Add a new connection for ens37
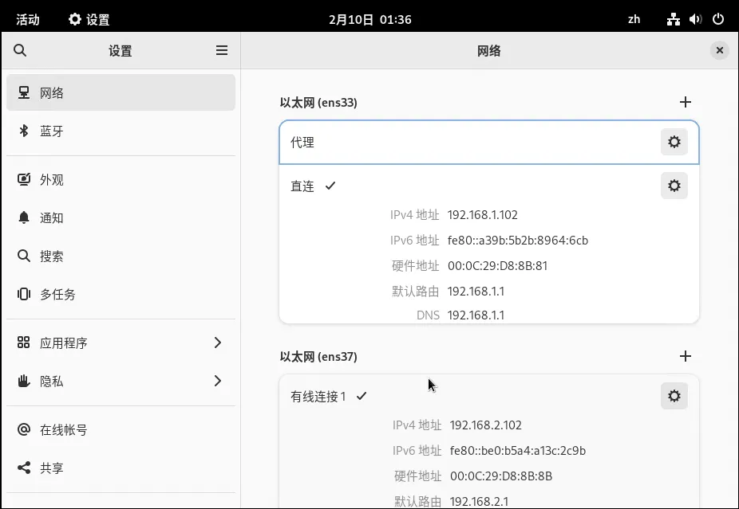This screenshot has height=509, width=739. tap(684, 356)
